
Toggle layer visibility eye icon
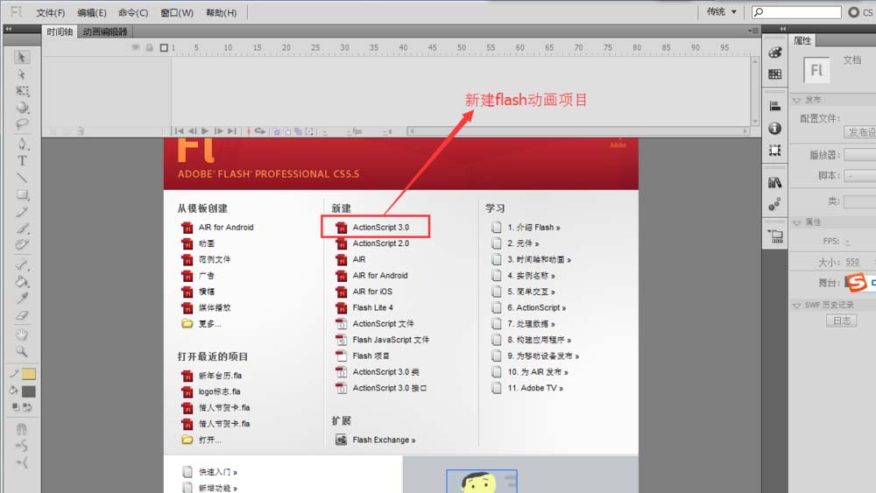coord(135,47)
